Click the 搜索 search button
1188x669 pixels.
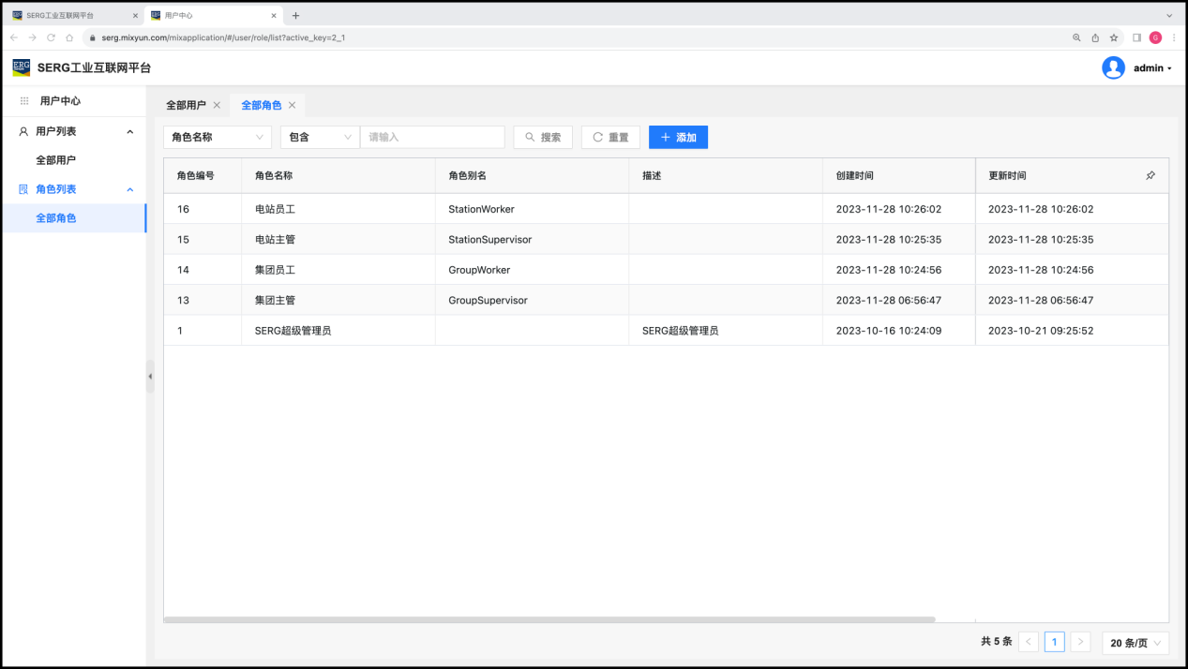click(x=543, y=137)
